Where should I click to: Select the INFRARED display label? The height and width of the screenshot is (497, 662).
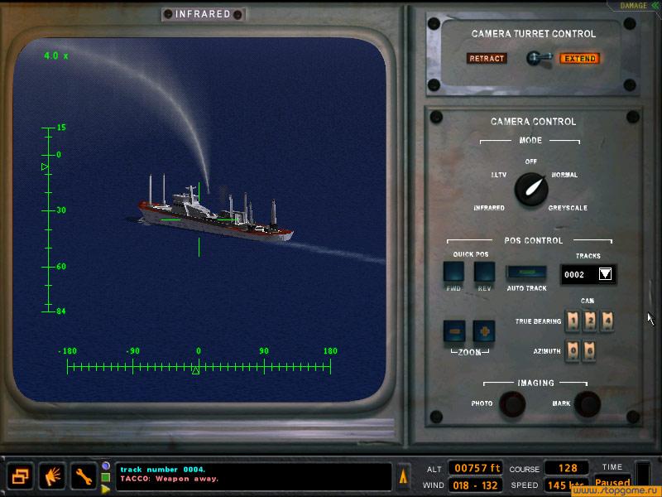pyautogui.click(x=202, y=13)
